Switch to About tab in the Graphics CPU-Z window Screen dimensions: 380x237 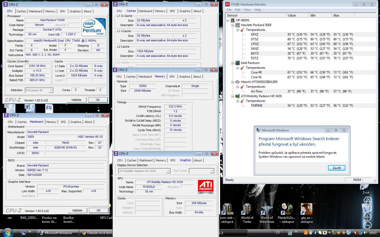(x=198, y=160)
